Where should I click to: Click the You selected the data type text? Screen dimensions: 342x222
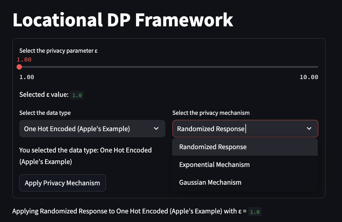pyautogui.click(x=85, y=156)
